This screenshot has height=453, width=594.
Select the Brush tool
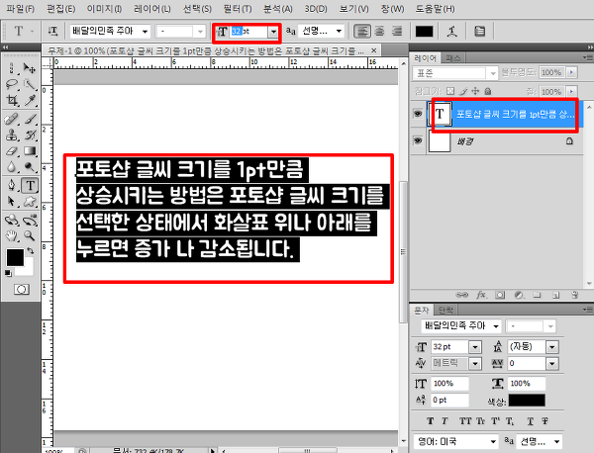30,119
